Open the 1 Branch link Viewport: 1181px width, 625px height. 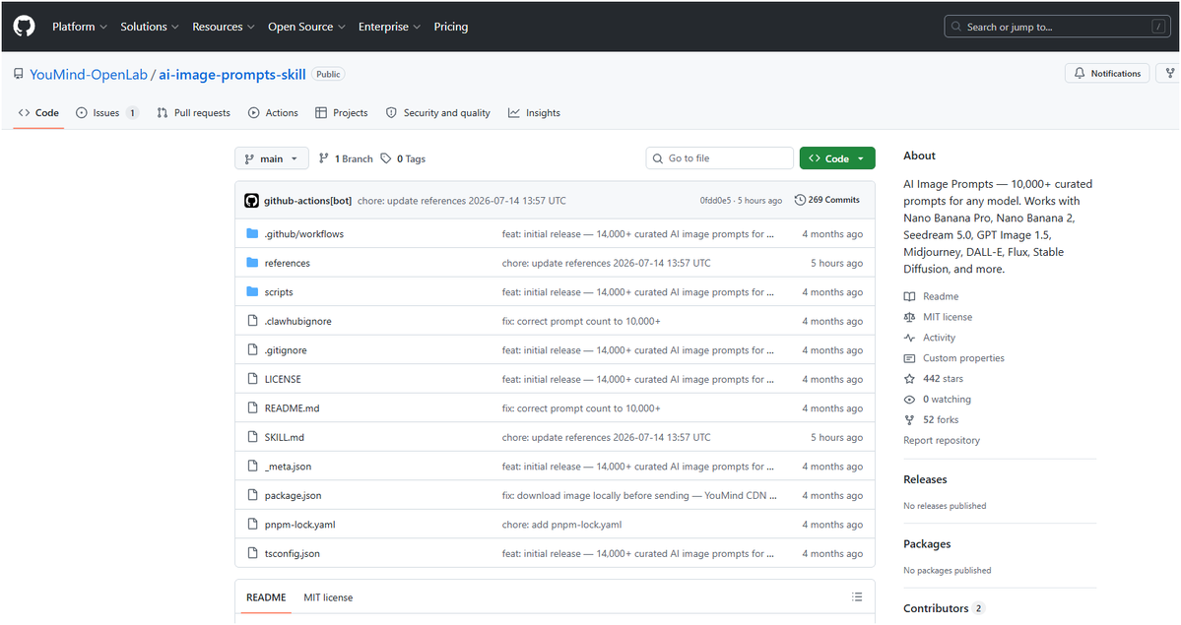pos(346,158)
